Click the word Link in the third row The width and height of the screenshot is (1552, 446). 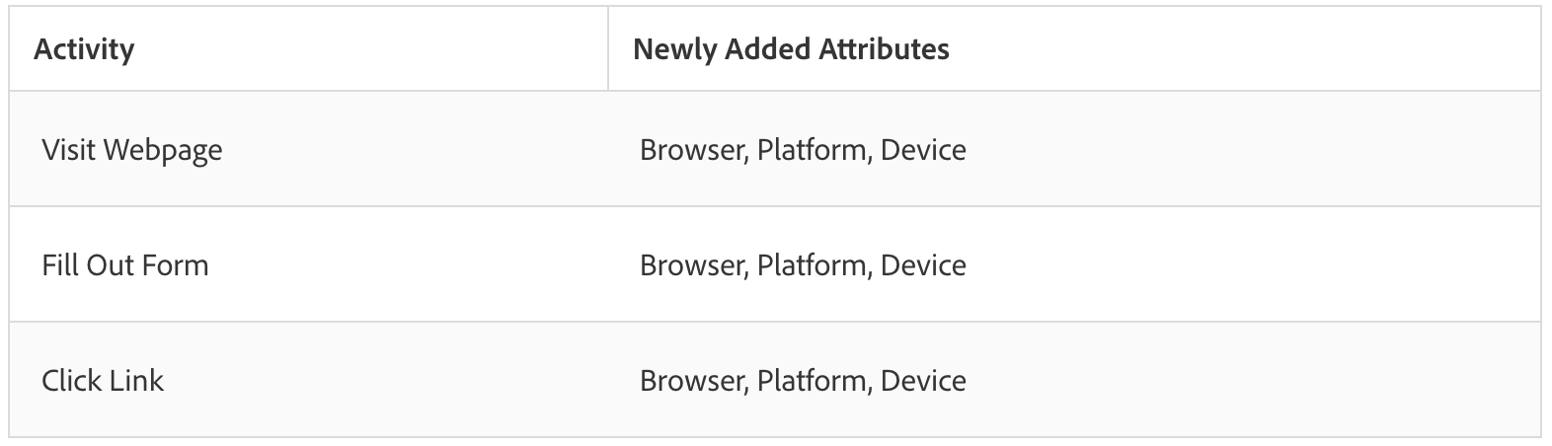(139, 381)
